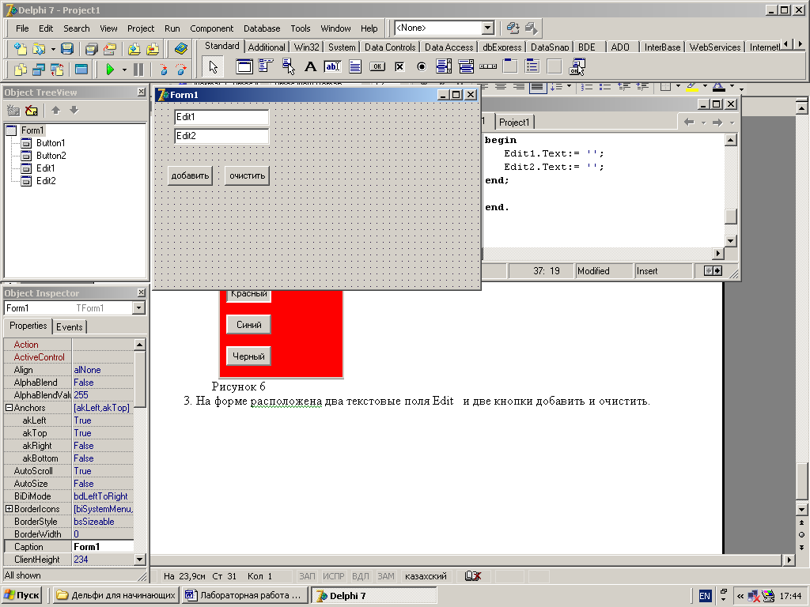Open the Component menu

coord(211,28)
